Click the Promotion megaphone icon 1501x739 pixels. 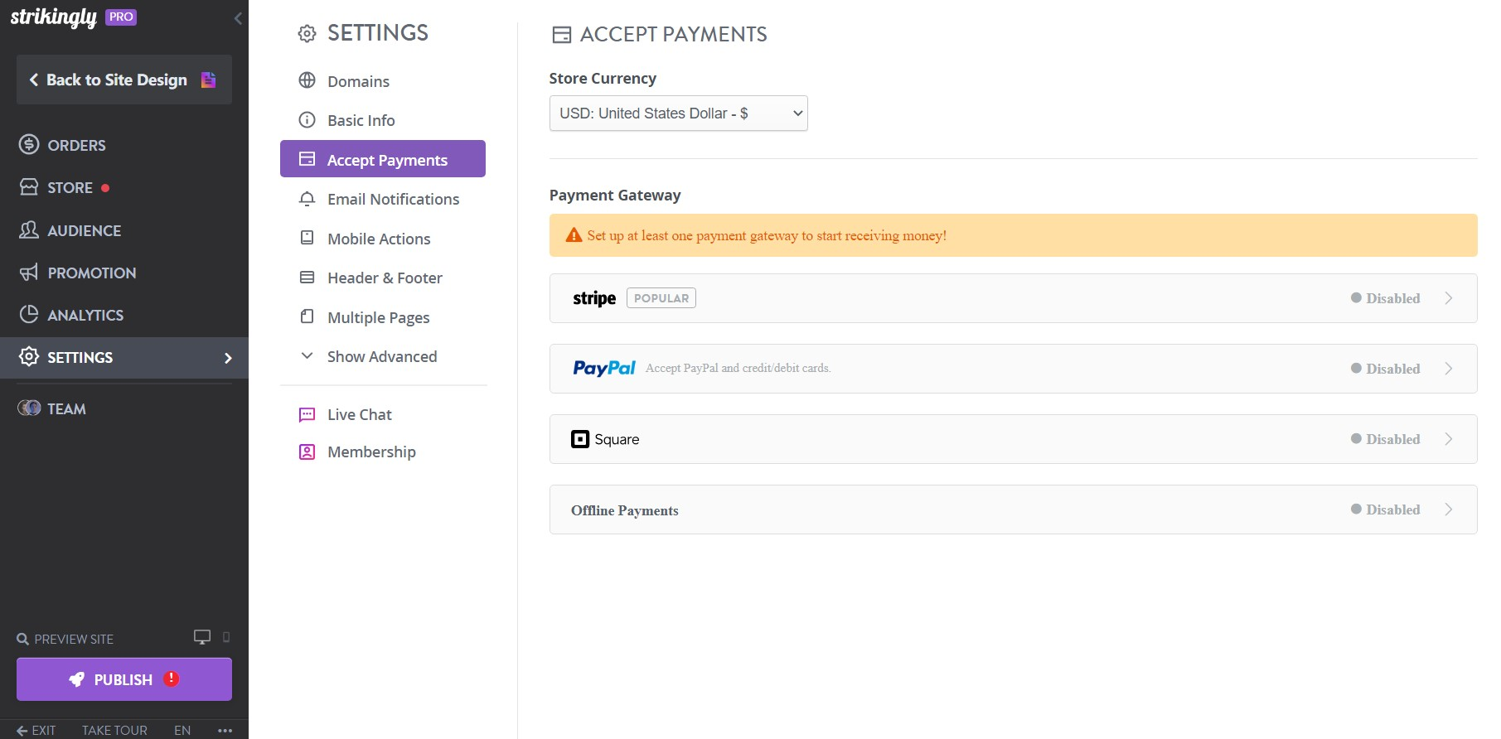[28, 273]
